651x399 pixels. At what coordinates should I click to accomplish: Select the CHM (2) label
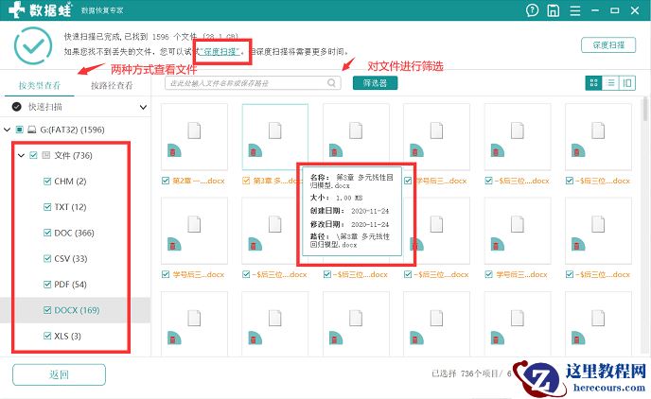point(71,182)
